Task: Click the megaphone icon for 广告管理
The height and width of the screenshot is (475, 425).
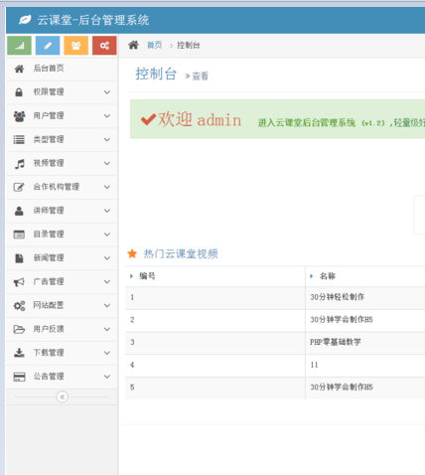Action: pyautogui.click(x=19, y=282)
